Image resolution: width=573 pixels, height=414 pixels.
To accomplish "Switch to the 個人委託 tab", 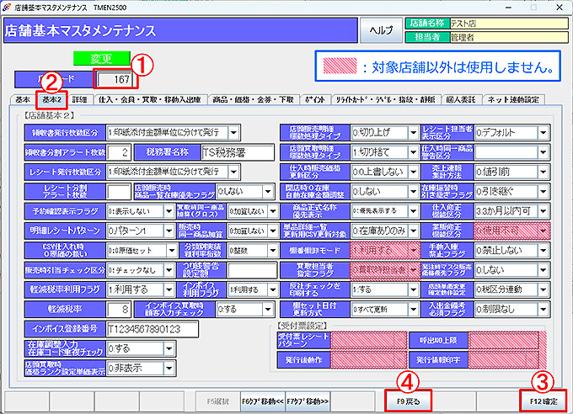I will coord(461,99).
